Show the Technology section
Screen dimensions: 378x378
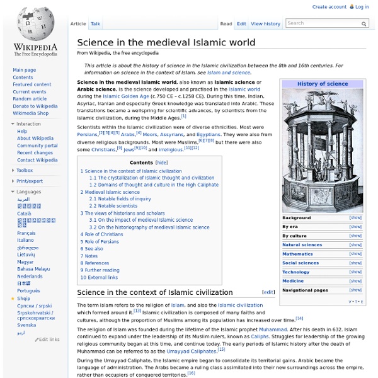[x=355, y=272]
